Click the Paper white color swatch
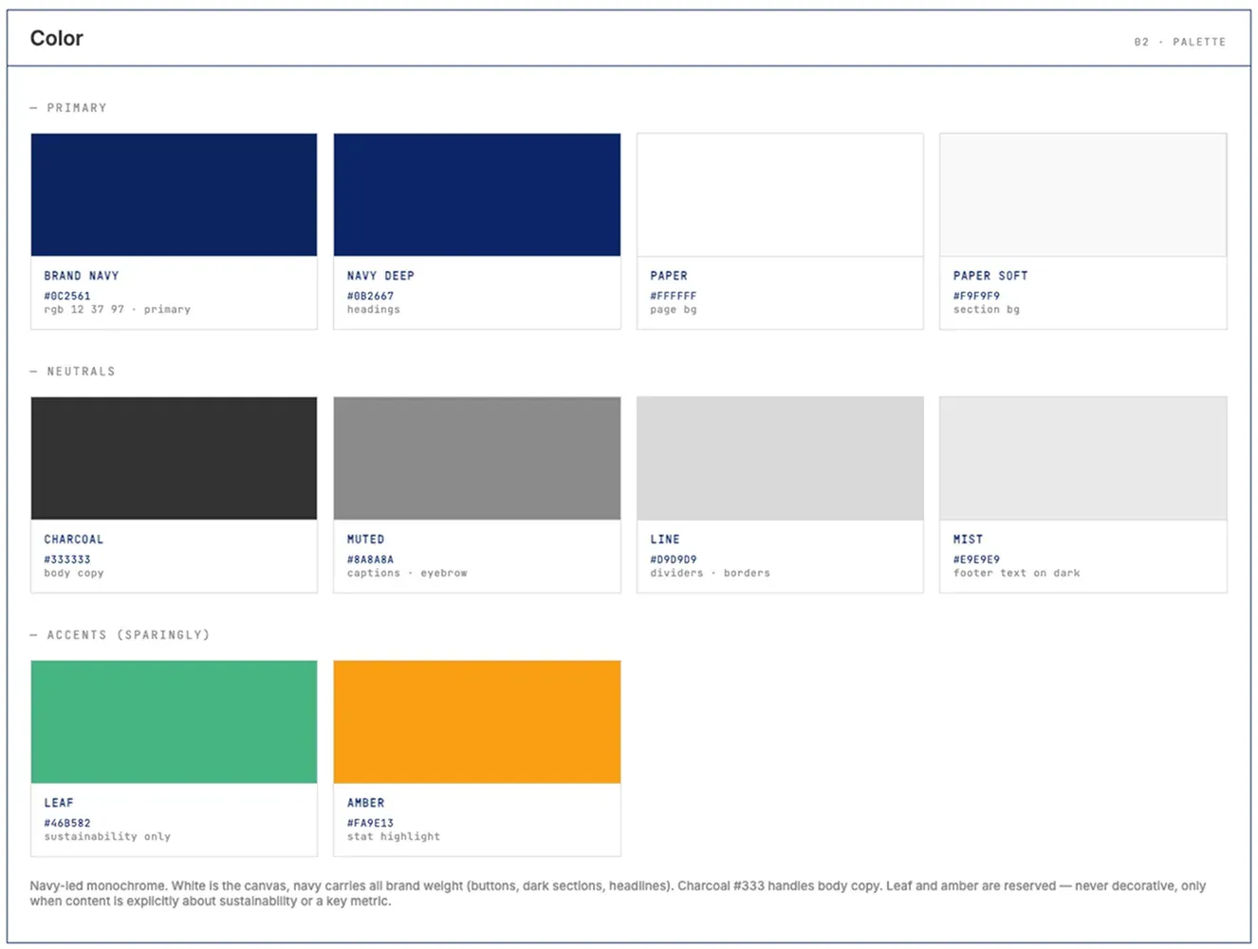Screen dimensions: 1258x949 [780, 194]
